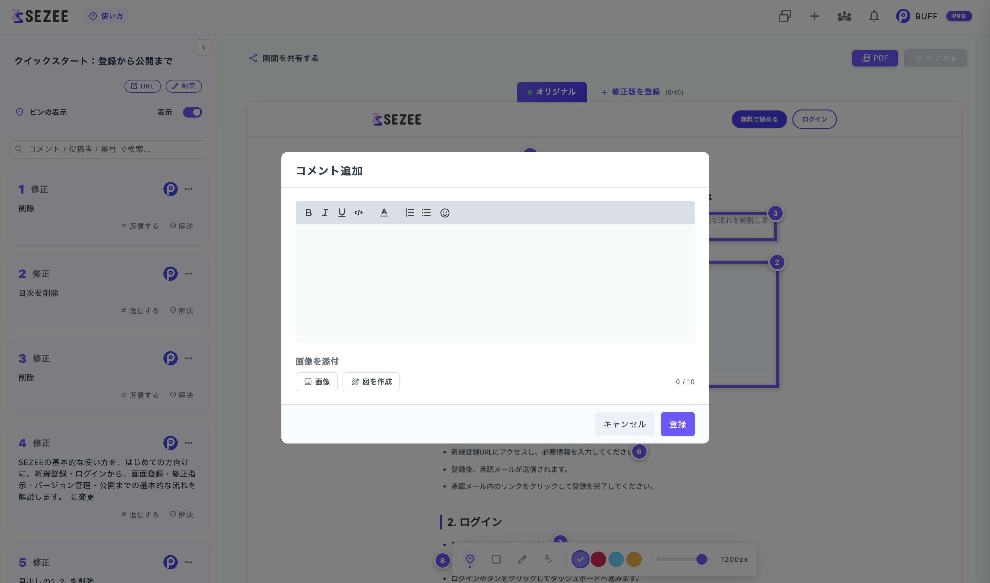Viewport: 990px width, 583px height.
Task: Open the 使い方 help button
Action: pos(106,16)
